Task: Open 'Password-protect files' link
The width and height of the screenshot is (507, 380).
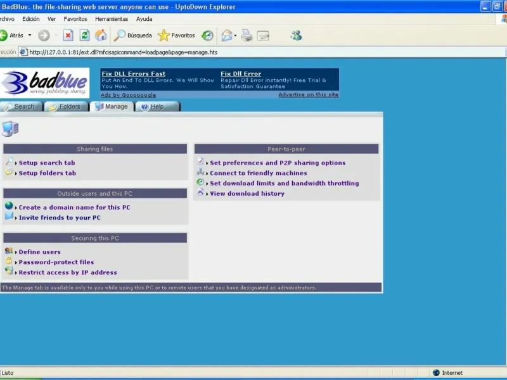Action: tap(56, 262)
